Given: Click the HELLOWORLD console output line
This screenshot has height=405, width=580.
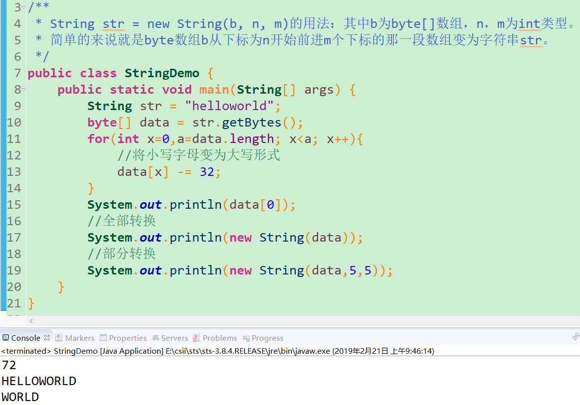Looking at the screenshot, I should pos(38,381).
